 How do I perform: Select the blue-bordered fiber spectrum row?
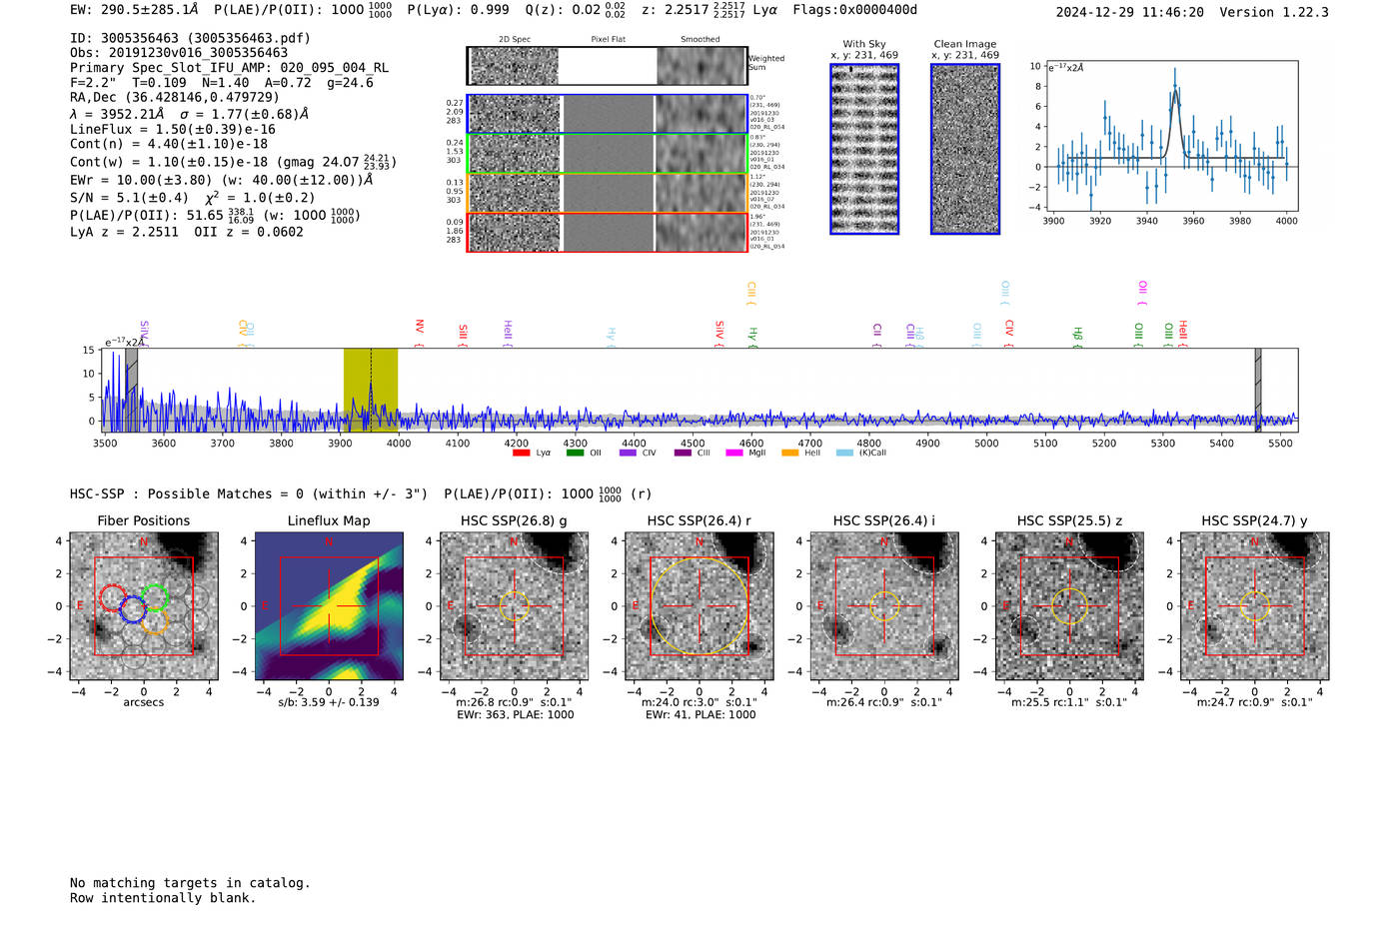[607, 114]
